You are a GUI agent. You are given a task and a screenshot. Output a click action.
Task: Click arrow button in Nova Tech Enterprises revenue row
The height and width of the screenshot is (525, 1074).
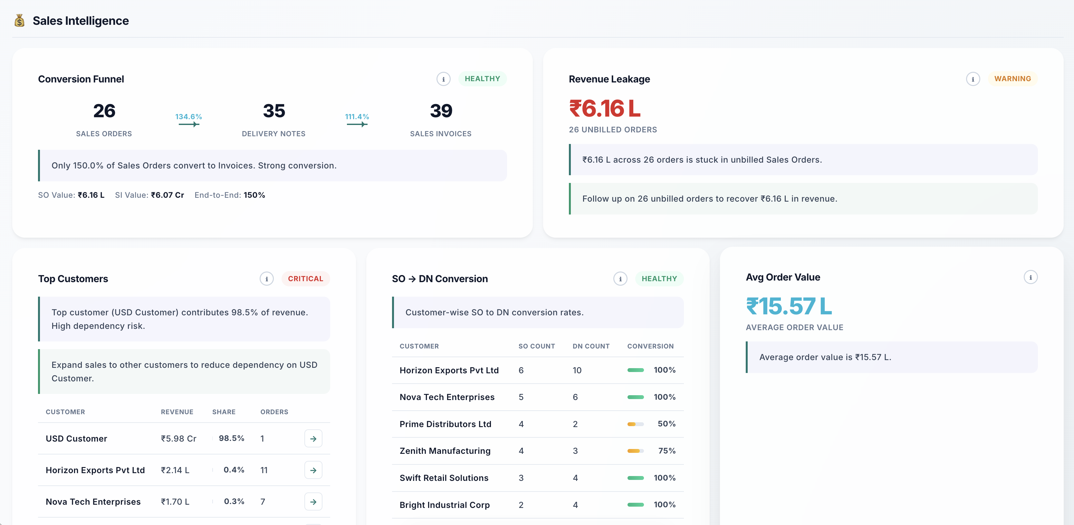click(x=313, y=501)
